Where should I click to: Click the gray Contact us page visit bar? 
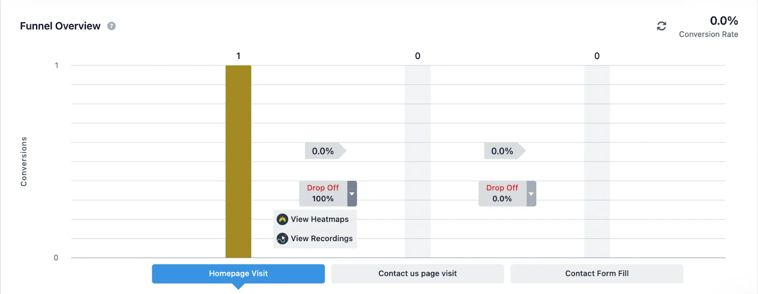pyautogui.click(x=417, y=162)
